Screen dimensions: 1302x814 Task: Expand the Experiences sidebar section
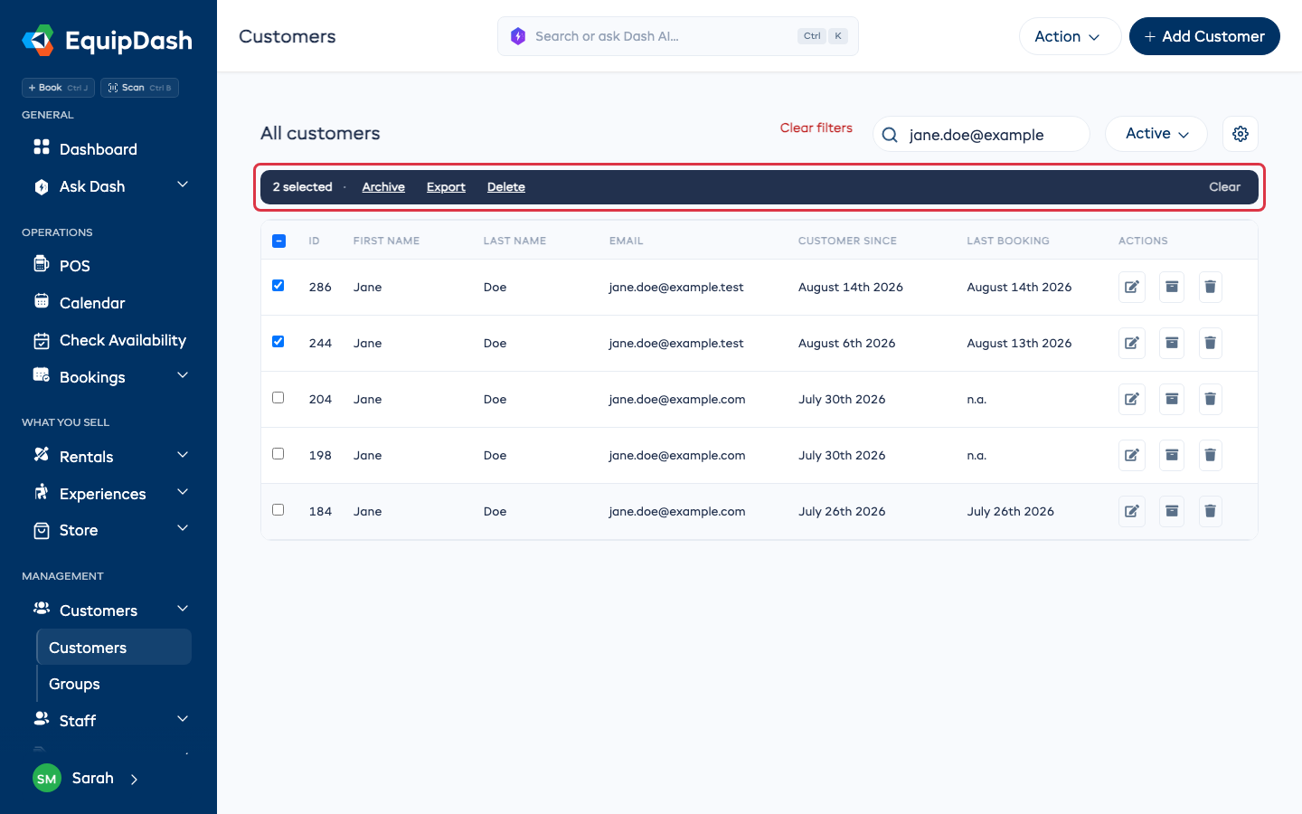pyautogui.click(x=183, y=493)
